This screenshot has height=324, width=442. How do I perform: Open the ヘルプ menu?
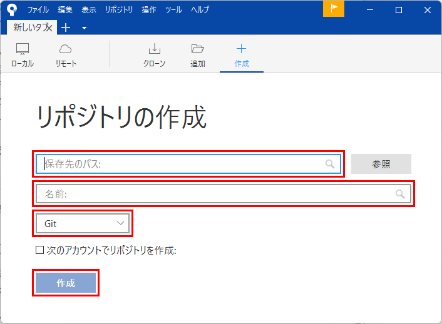pos(200,10)
